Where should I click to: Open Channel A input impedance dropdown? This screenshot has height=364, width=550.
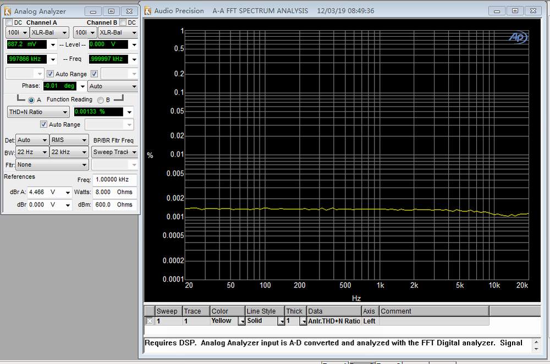coord(17,32)
